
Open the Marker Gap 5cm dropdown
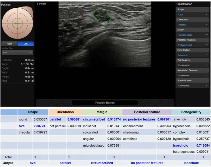(x=17, y=53)
